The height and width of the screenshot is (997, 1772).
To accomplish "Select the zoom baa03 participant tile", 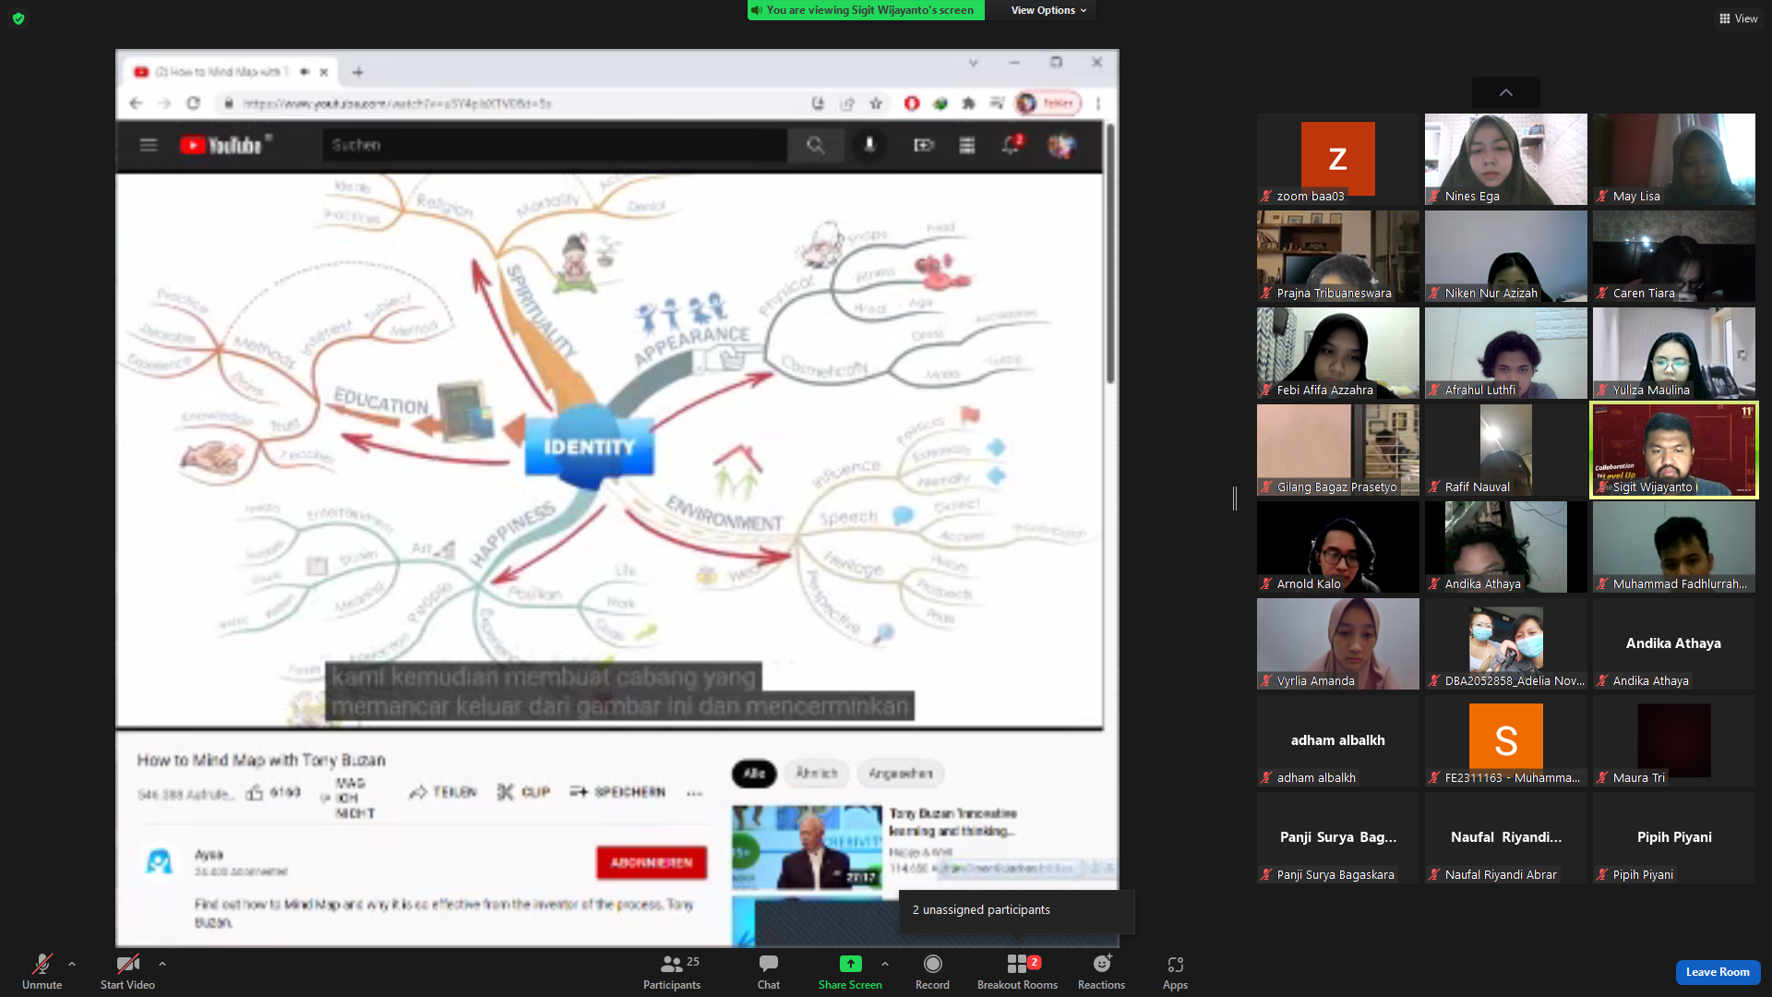I will click(1338, 159).
